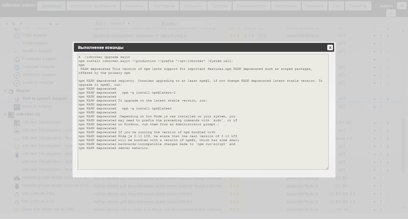The height and width of the screenshot is (219, 408).
Task: Open the Пользователи tab
Action: click(x=251, y=6)
